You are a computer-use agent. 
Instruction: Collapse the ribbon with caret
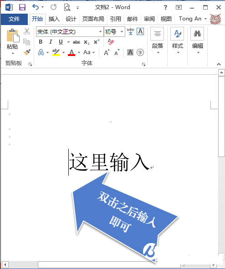point(219,64)
